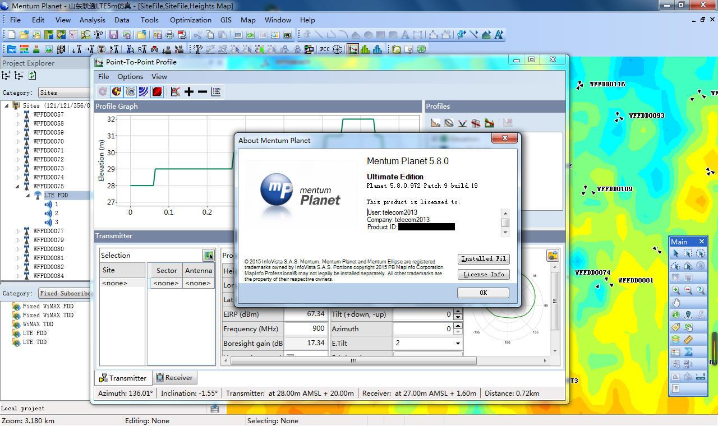The width and height of the screenshot is (718, 426).
Task: Click the layers stack icon in Main toolbox
Action: (x=675, y=340)
